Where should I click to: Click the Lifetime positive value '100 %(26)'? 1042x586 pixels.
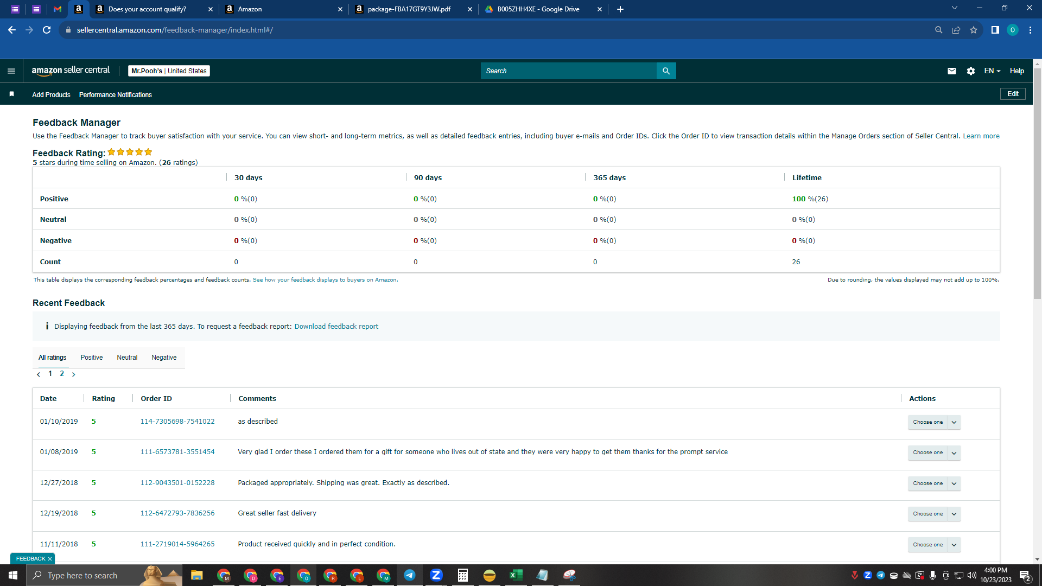pyautogui.click(x=810, y=199)
